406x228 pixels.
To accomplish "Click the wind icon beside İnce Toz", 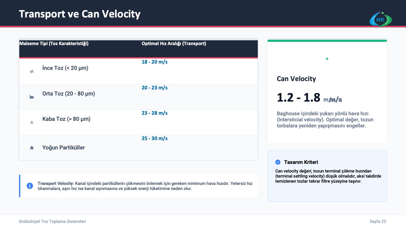I will (x=32, y=72).
